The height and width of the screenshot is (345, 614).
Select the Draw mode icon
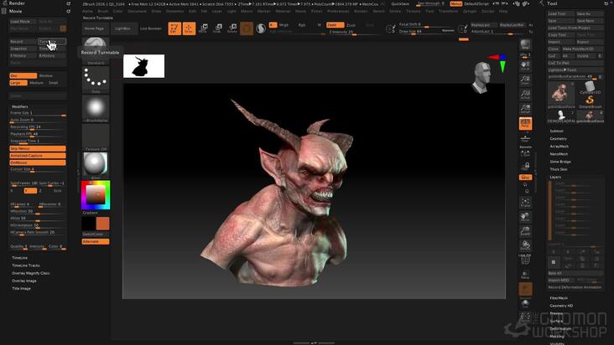tap(189, 28)
